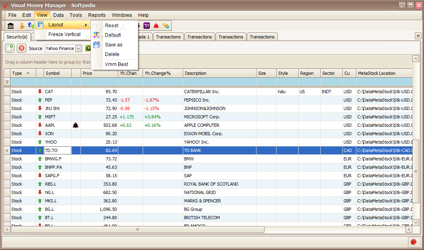This screenshot has height=250, width=424.
Task: Select the CATERPILLAR Inc. description cell
Action: click(219, 92)
